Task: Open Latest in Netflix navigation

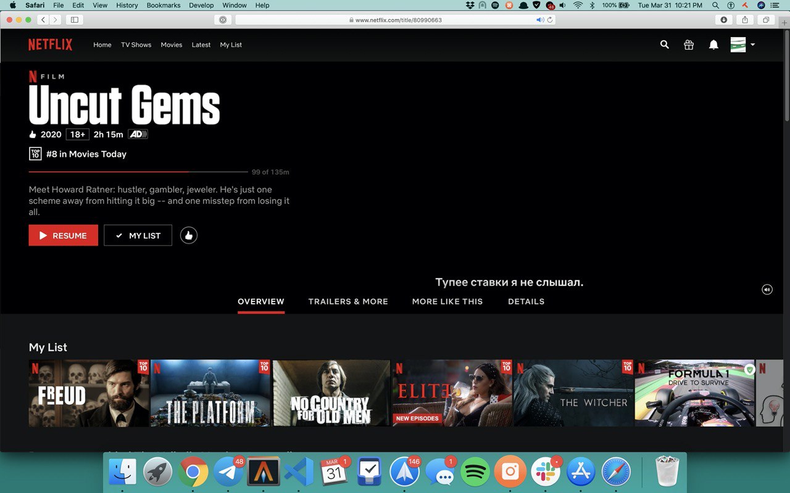Action: point(201,45)
